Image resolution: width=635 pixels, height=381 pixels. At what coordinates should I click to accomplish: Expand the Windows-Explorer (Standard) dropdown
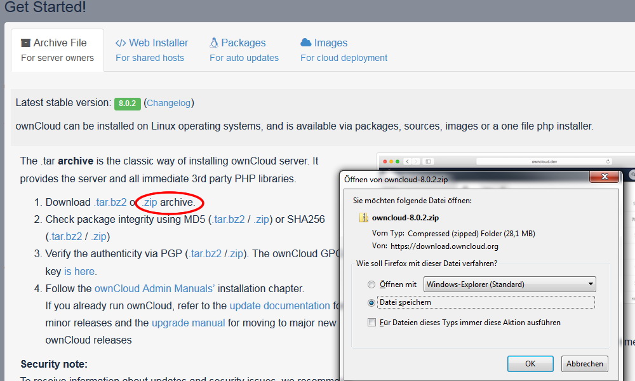tap(509, 284)
